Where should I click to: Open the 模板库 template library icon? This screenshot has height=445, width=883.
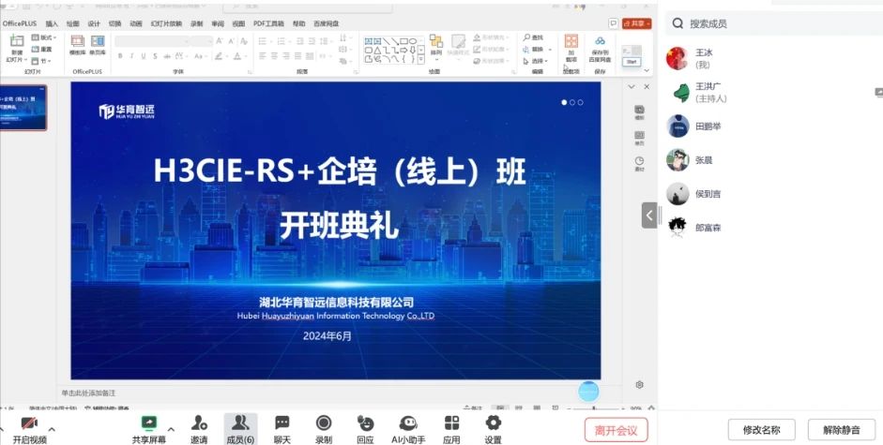click(x=77, y=41)
